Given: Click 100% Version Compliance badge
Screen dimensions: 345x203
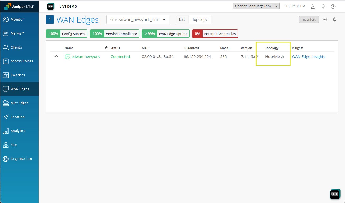Looking at the screenshot, I should click(115, 34).
